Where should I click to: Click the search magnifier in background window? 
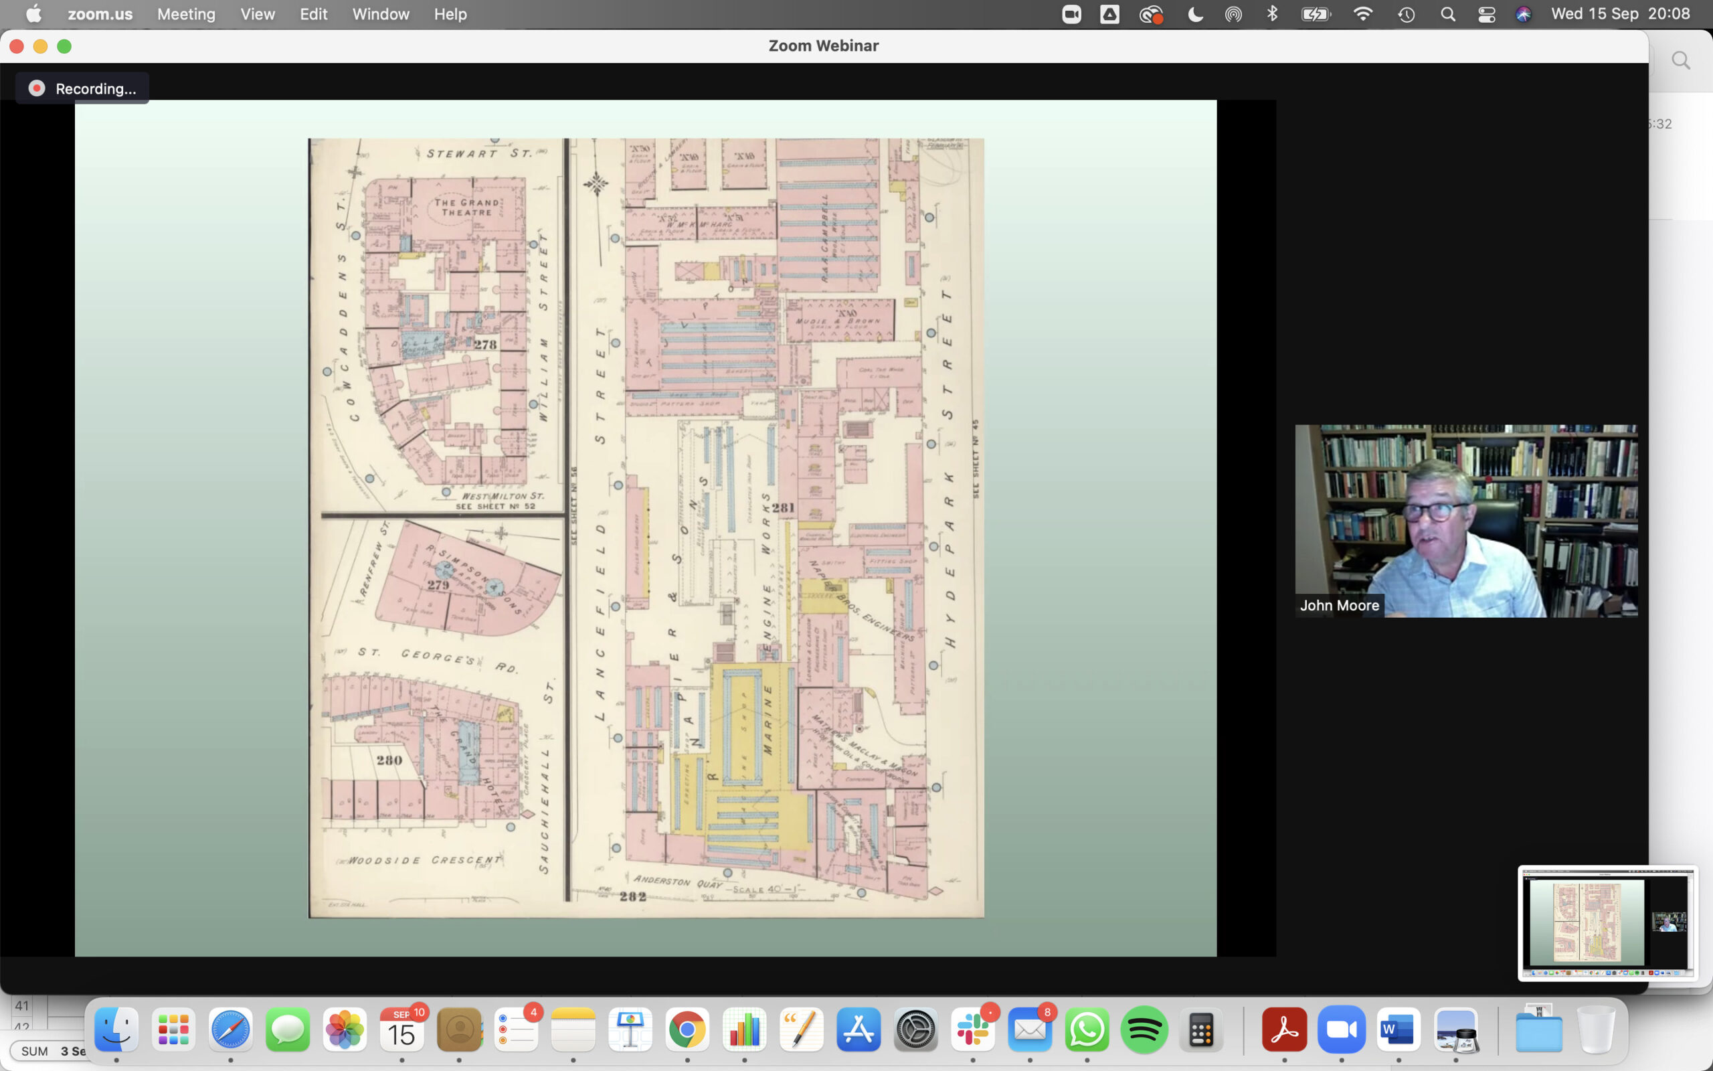point(1681,60)
